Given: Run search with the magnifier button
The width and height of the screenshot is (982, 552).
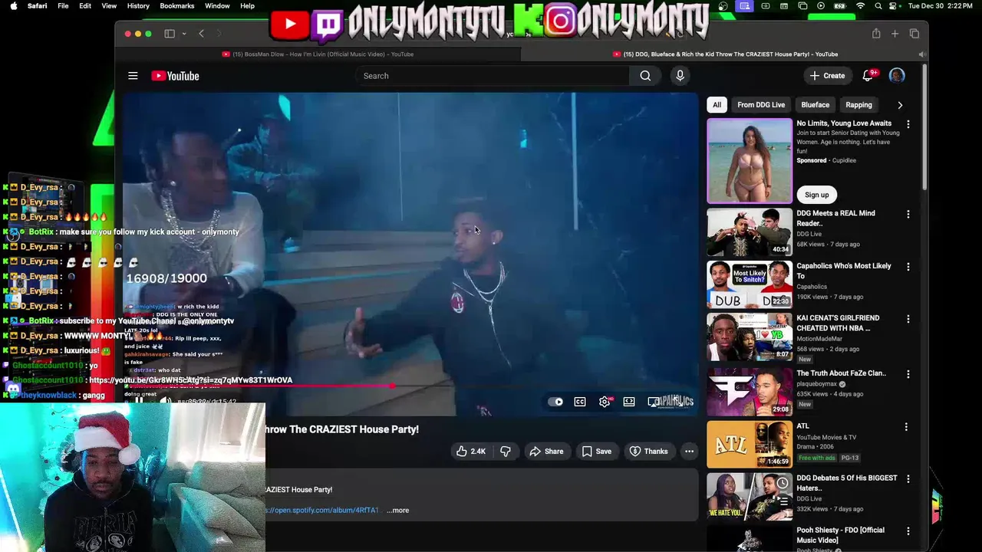Looking at the screenshot, I should 645,76.
